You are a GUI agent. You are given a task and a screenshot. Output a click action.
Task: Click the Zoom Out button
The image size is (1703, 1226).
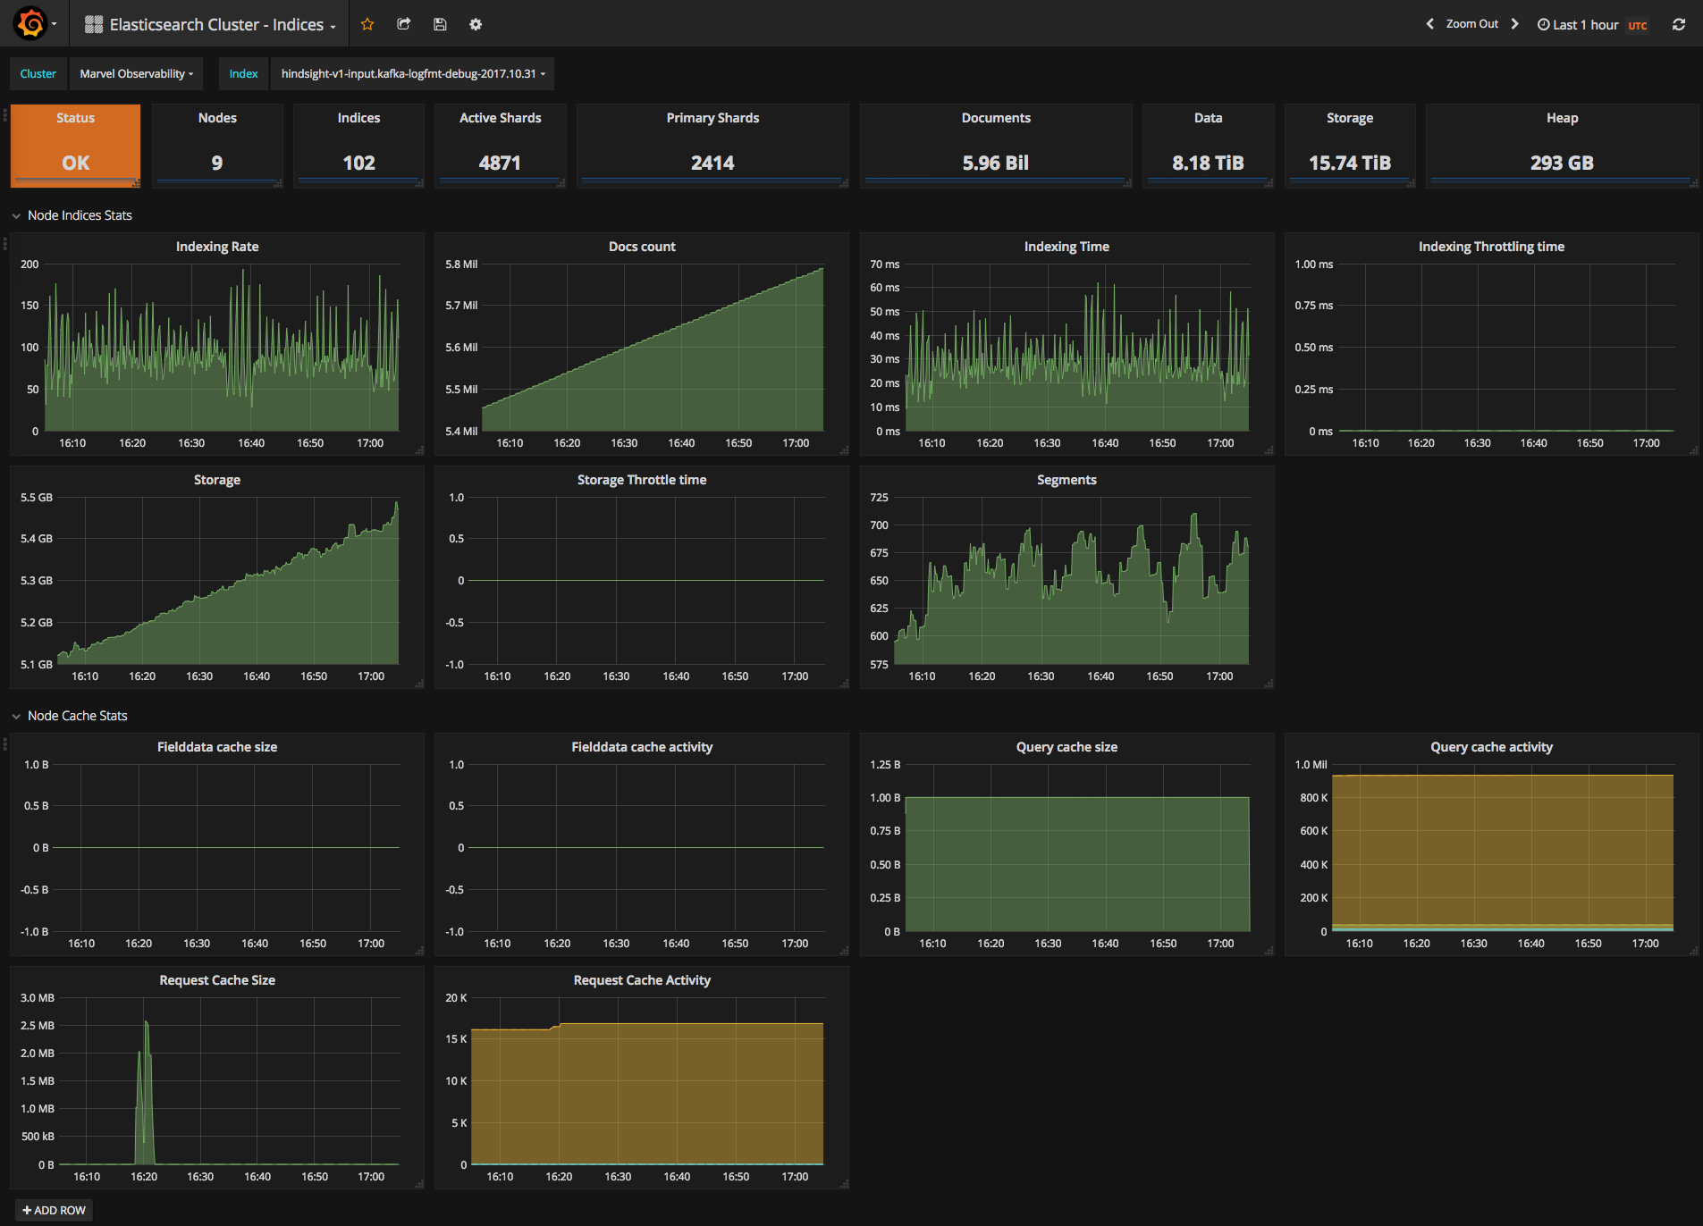click(1471, 24)
